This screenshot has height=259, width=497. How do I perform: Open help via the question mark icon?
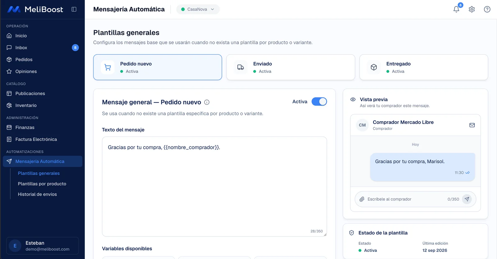487,9
